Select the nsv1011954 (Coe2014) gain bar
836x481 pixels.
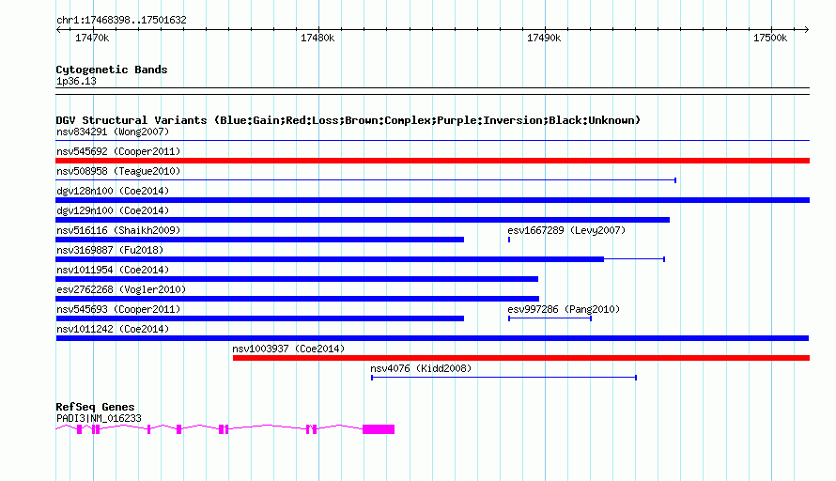coord(297,279)
